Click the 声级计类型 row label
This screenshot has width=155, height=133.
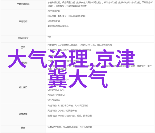tap(23, 38)
